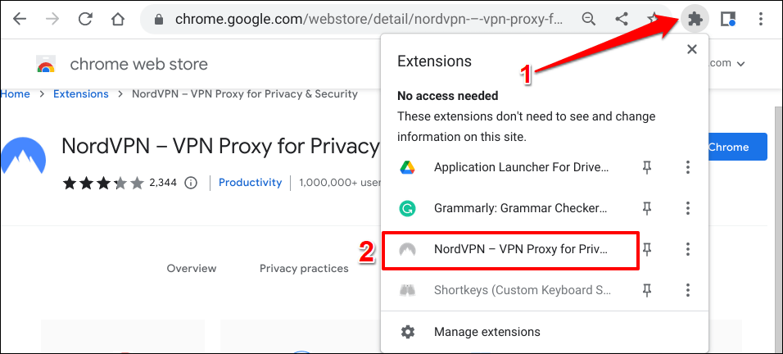
Task: Close the Extensions popup
Action: point(692,50)
